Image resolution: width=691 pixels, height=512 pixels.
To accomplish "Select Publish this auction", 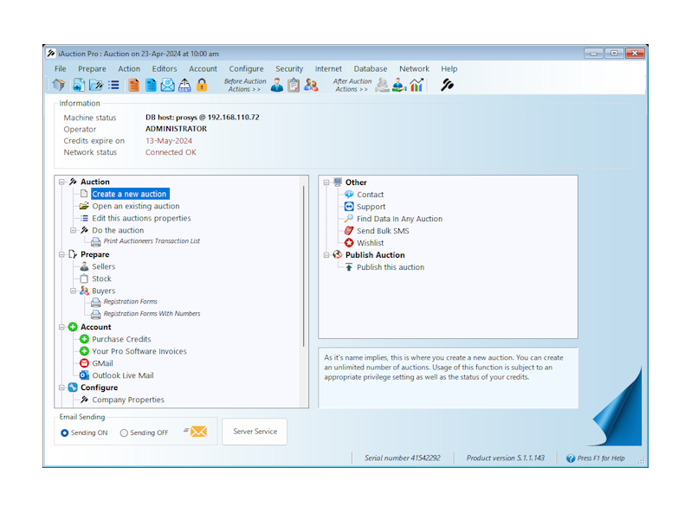I will pos(391,267).
